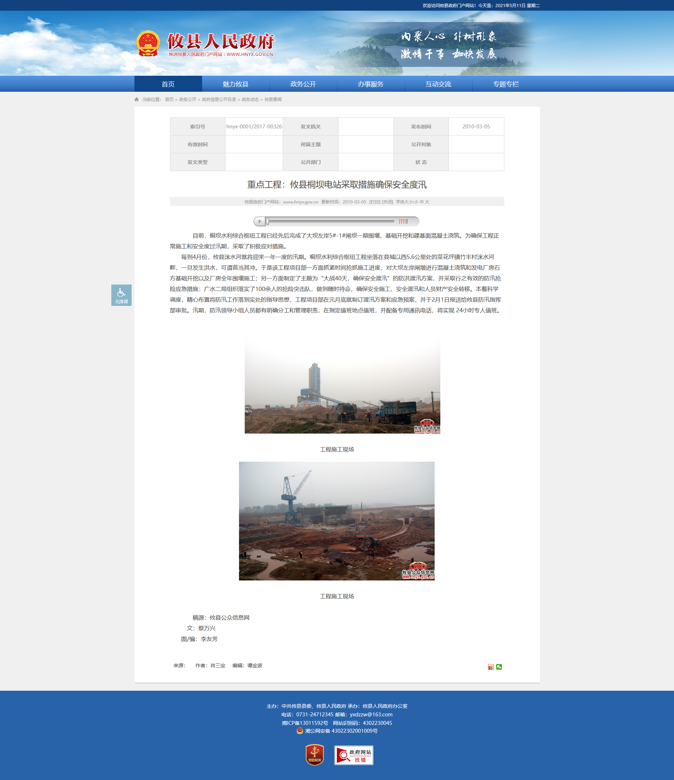Click the [打印] print link
Image resolution: width=674 pixels, height=780 pixels.
click(x=375, y=202)
